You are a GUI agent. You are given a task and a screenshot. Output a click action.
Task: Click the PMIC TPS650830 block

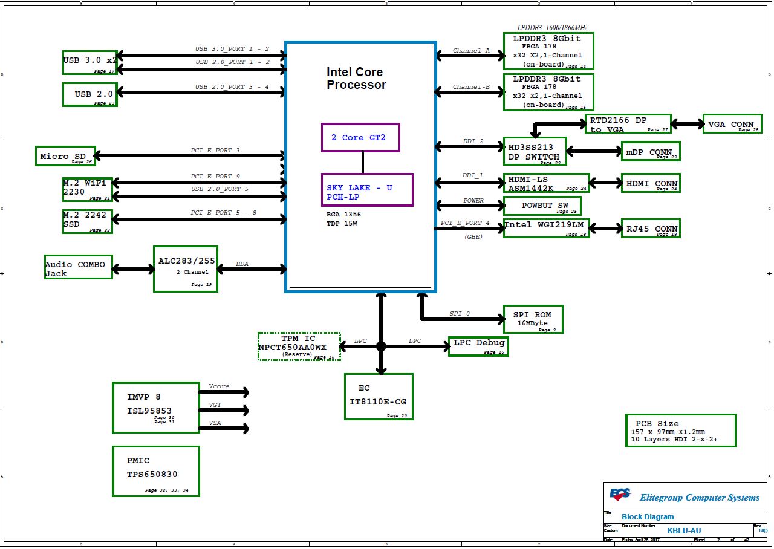coord(155,472)
